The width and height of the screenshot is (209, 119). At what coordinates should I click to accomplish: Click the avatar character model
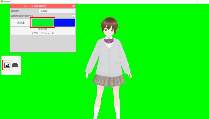[x=109, y=68]
